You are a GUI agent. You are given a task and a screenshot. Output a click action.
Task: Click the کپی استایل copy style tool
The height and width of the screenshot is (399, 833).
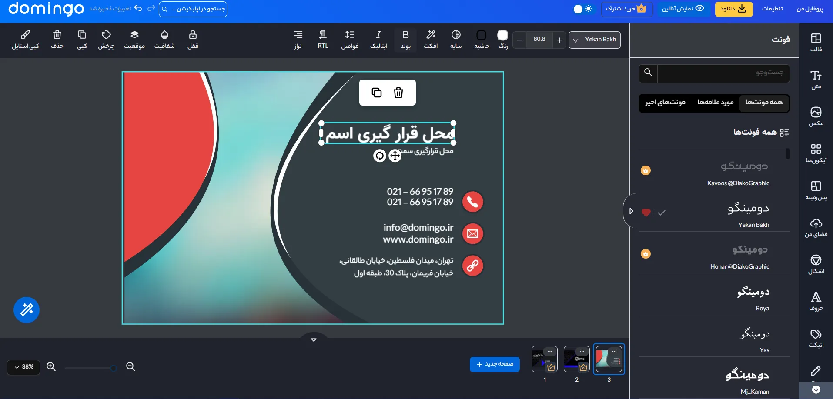point(25,40)
